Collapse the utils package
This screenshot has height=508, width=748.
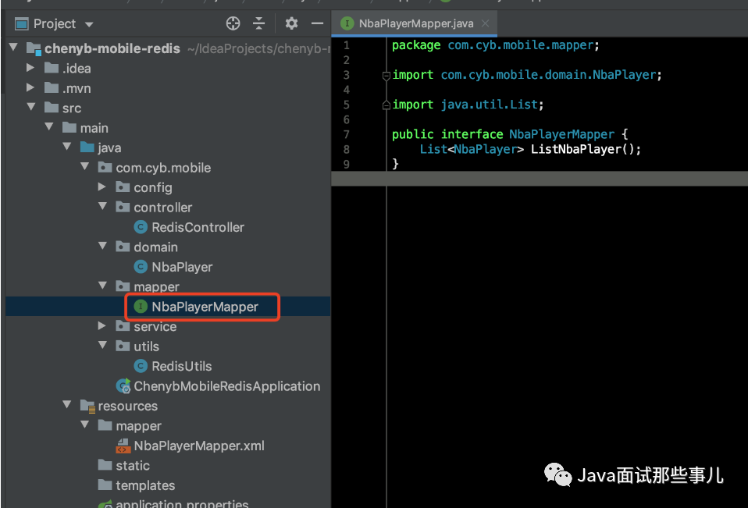click(x=102, y=345)
